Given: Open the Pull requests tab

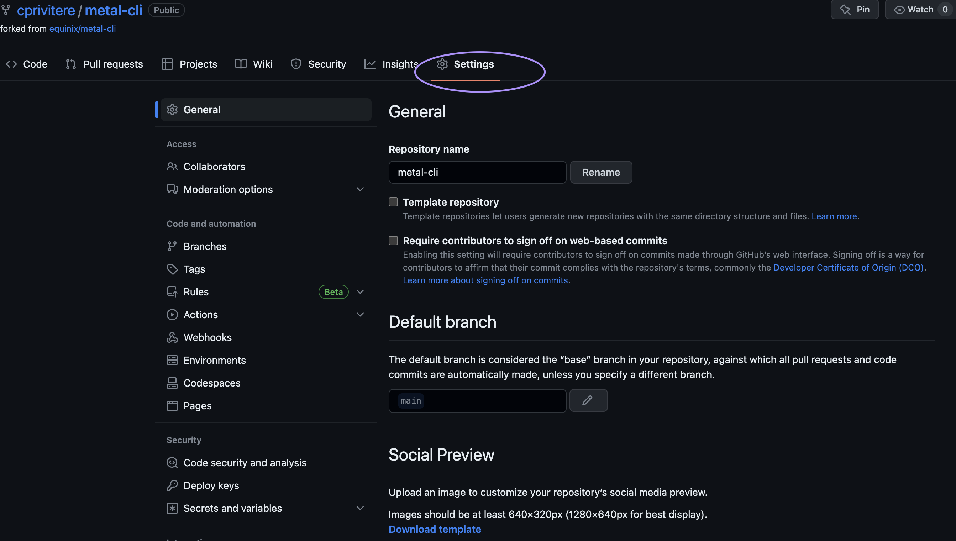Looking at the screenshot, I should (x=104, y=64).
